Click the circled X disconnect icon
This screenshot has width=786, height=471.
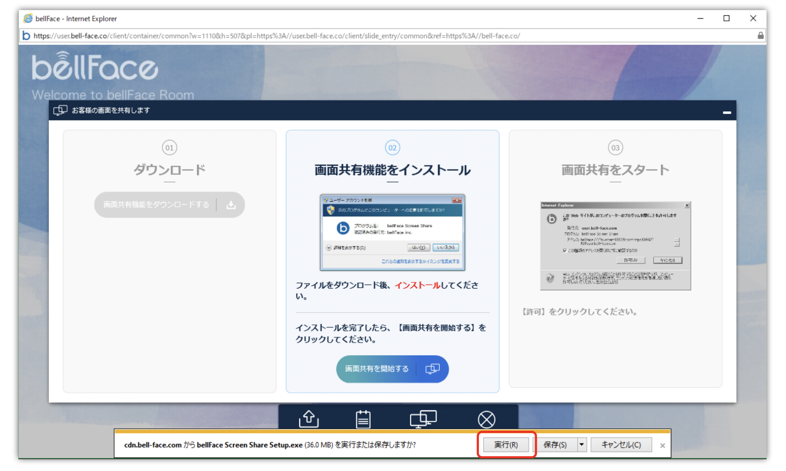point(486,420)
